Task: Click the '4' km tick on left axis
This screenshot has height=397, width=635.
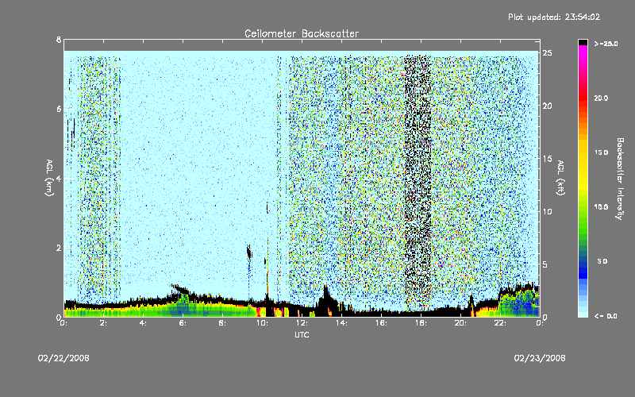Action: 59,178
